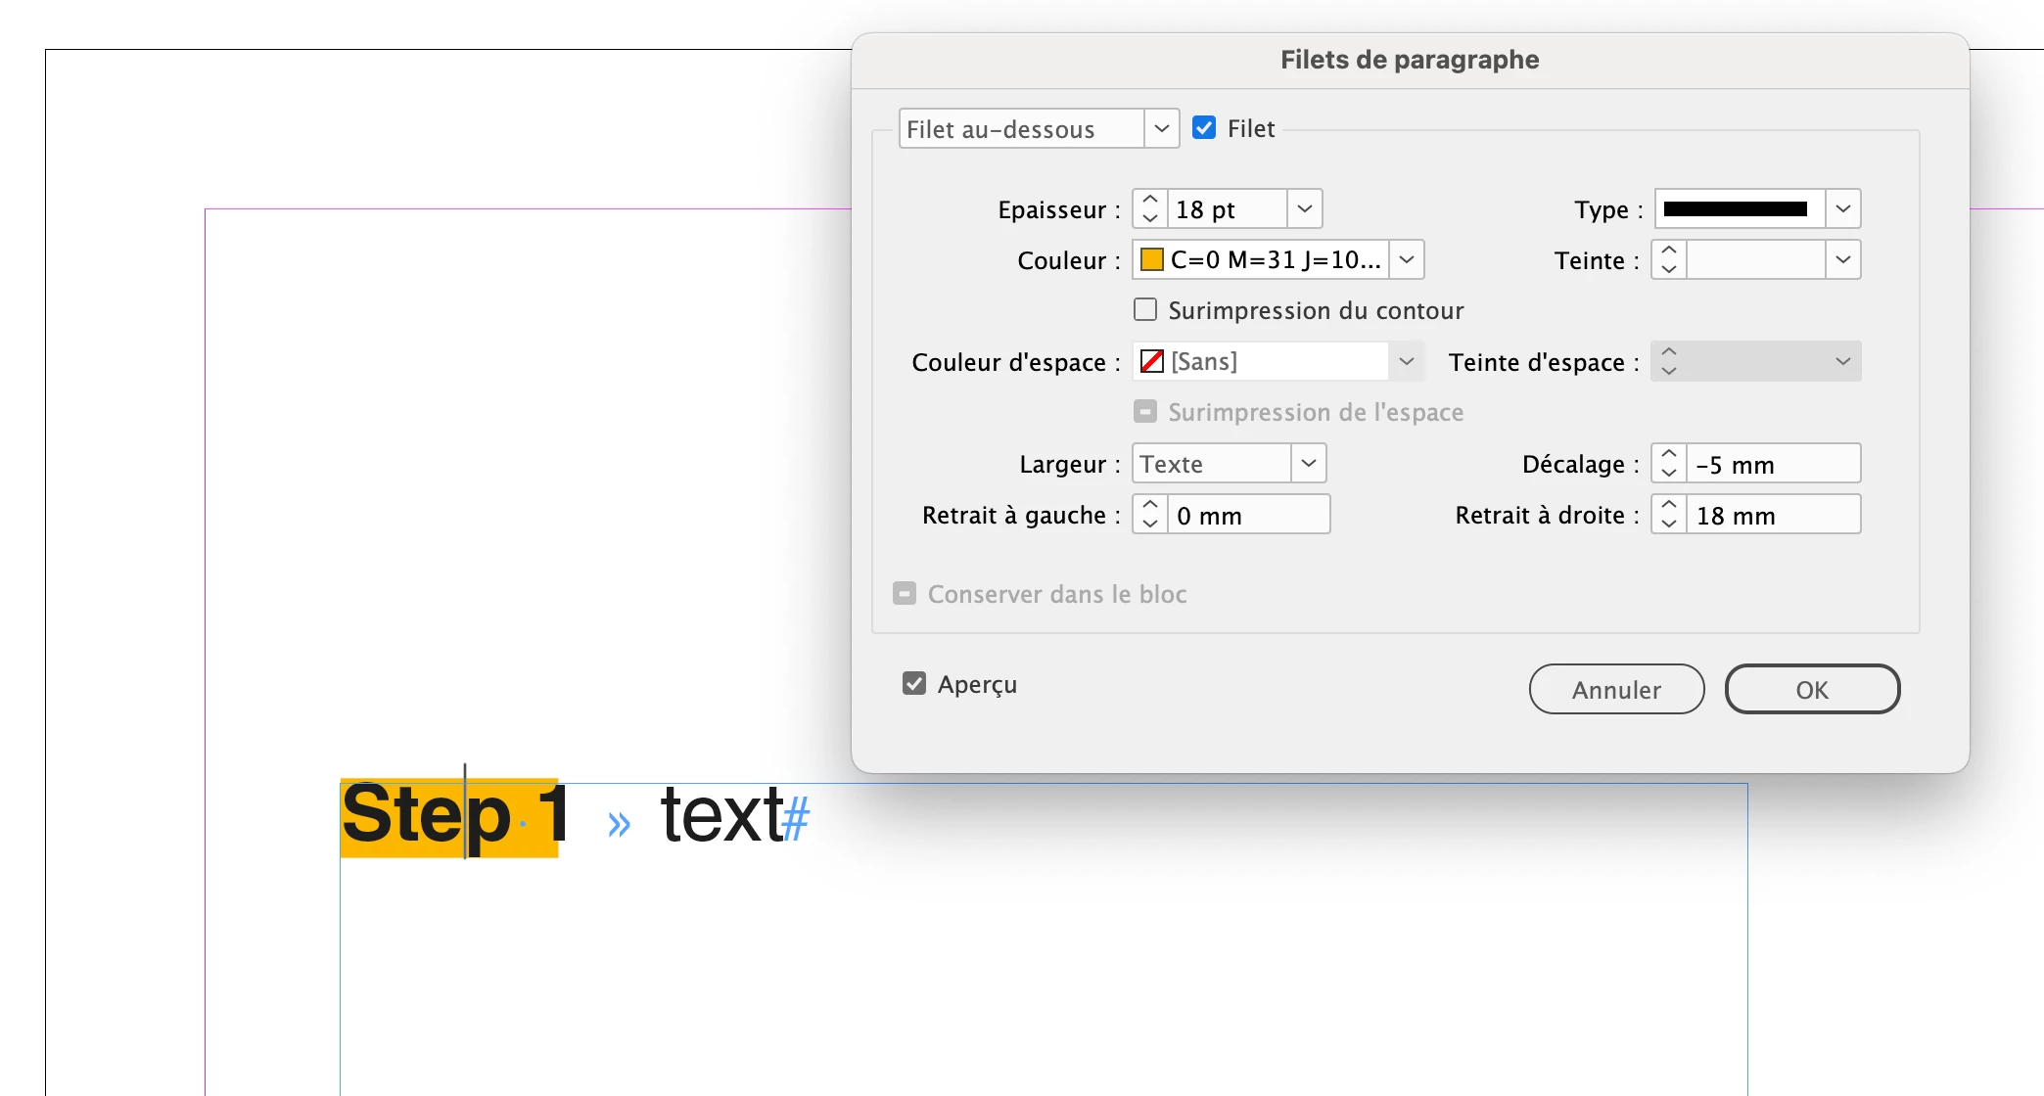This screenshot has height=1096, width=2044.
Task: Click the Epaisseur stepper arrows
Action: (1150, 209)
